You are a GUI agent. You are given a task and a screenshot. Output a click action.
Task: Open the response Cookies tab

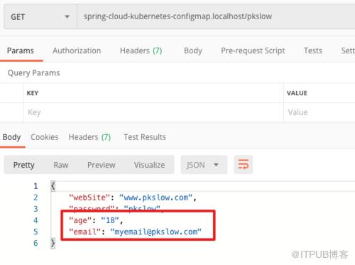pyautogui.click(x=45, y=137)
